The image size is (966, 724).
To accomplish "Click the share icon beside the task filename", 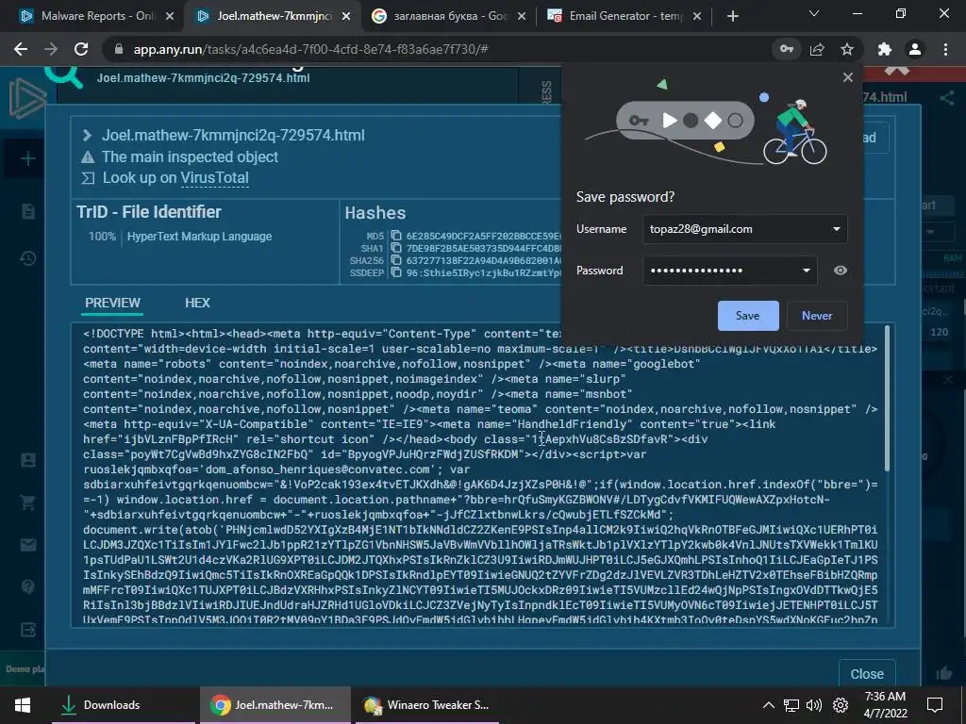I will (947, 97).
